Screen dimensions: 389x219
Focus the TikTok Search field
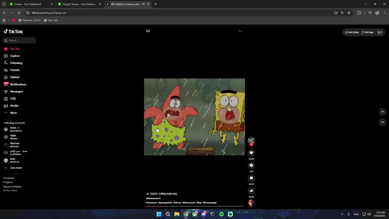[20, 40]
